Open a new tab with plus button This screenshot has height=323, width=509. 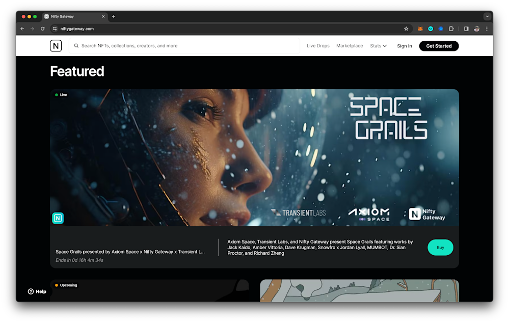(x=114, y=16)
